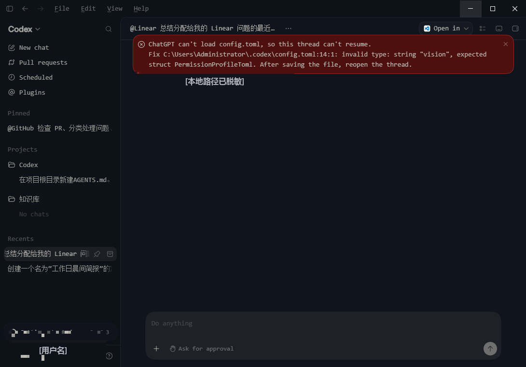This screenshot has width=526, height=367.
Task: Focus the Do anything input field
Action: coord(323,324)
